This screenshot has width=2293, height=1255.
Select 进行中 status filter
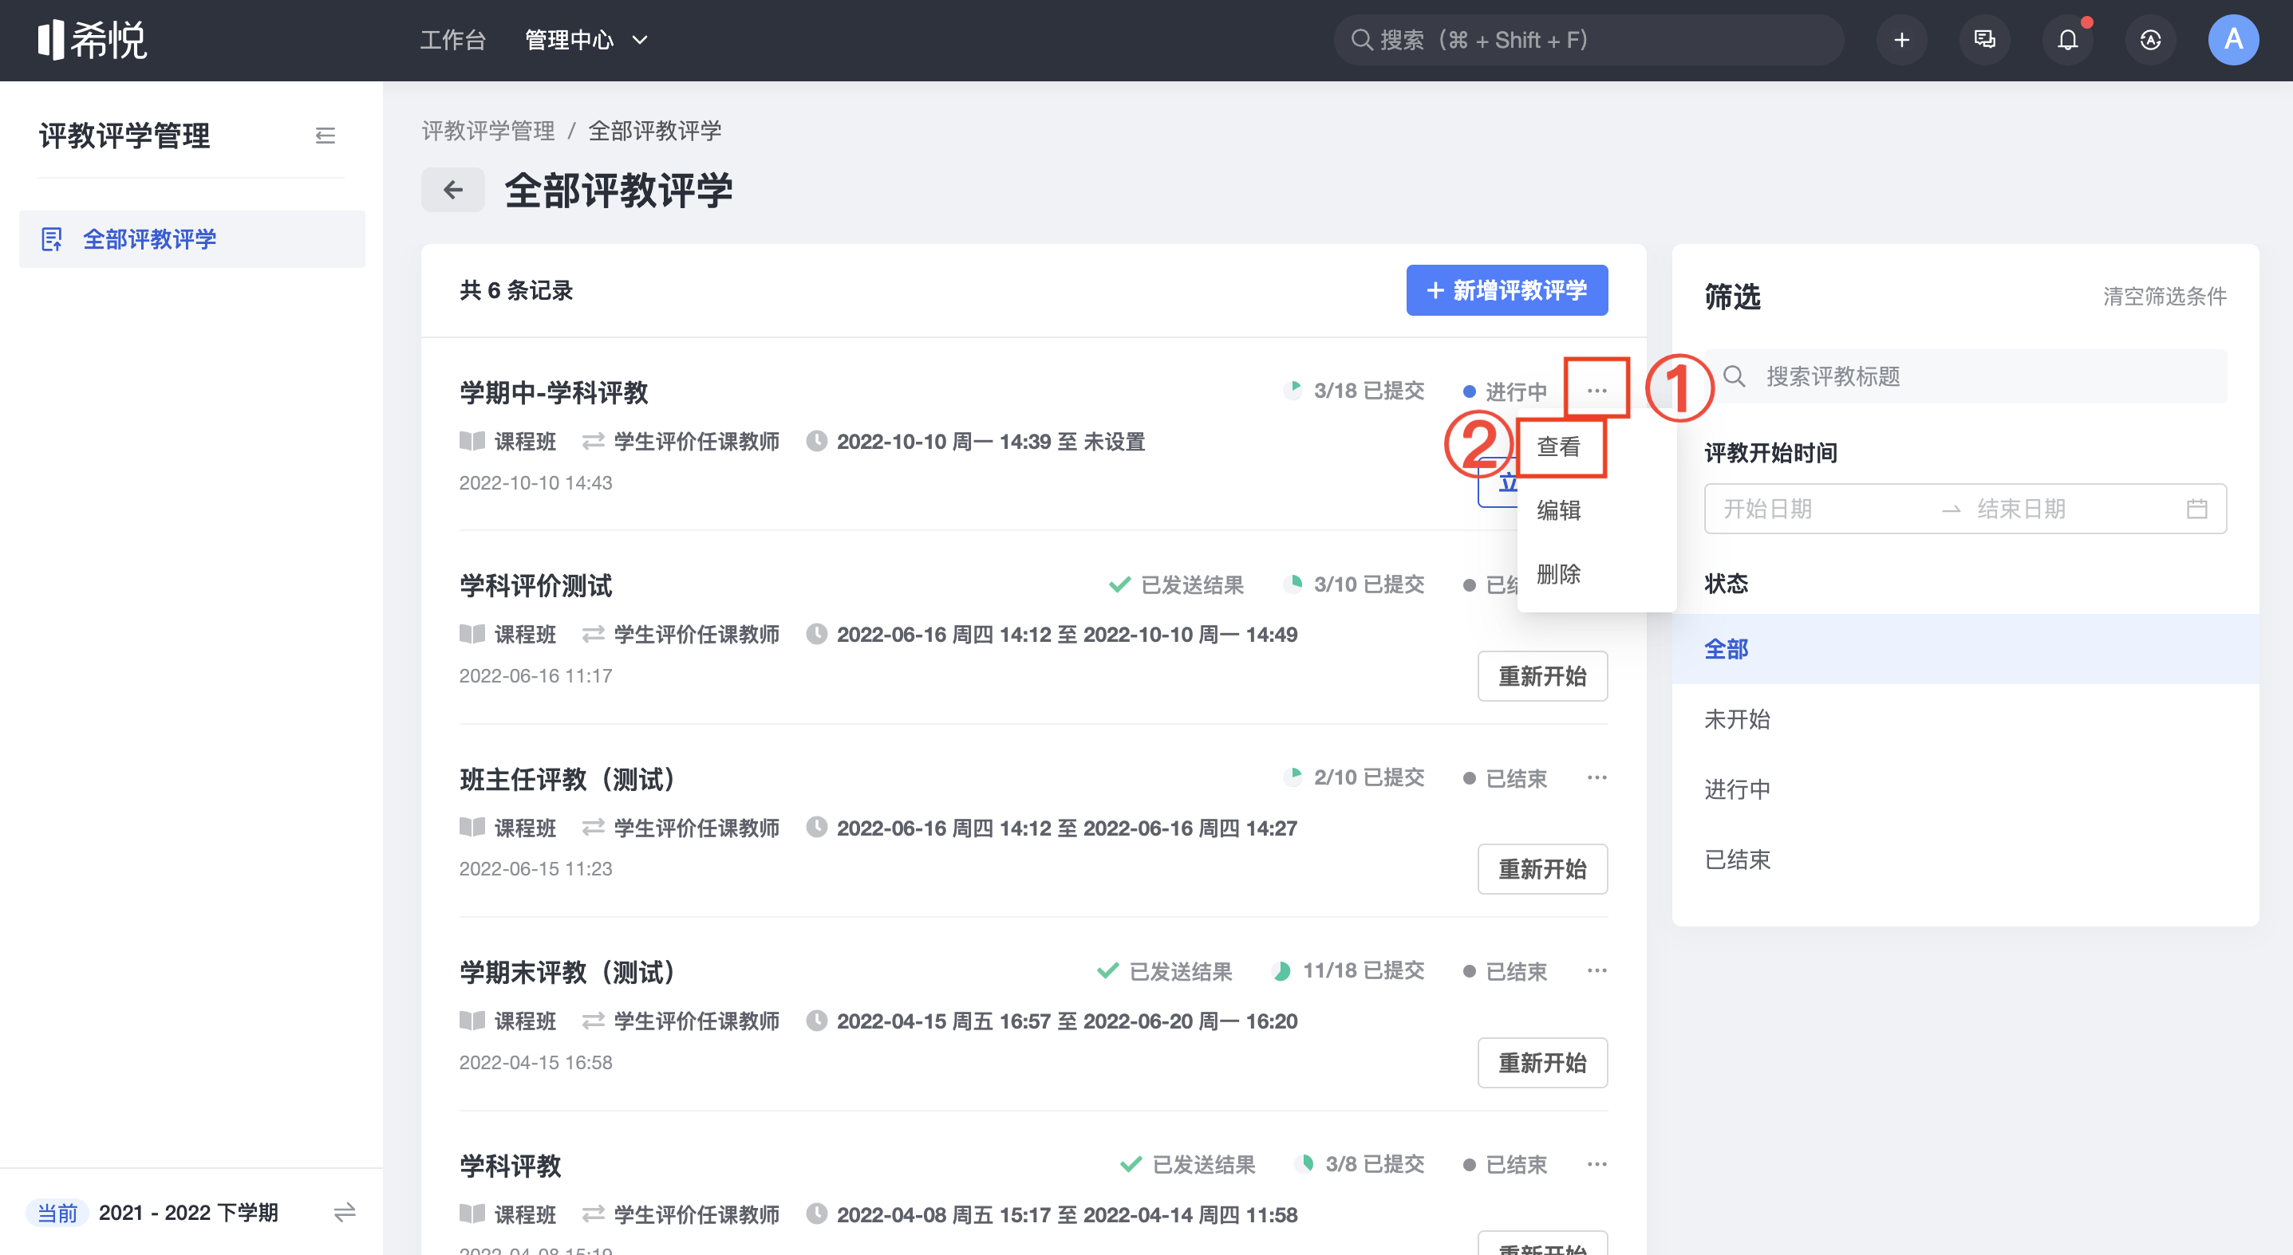[1965, 790]
